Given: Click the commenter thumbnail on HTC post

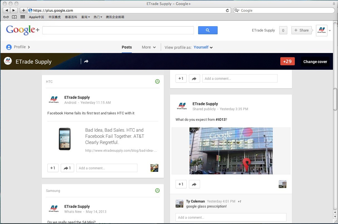Looking at the screenshot, I should pyautogui.click(x=154, y=168).
